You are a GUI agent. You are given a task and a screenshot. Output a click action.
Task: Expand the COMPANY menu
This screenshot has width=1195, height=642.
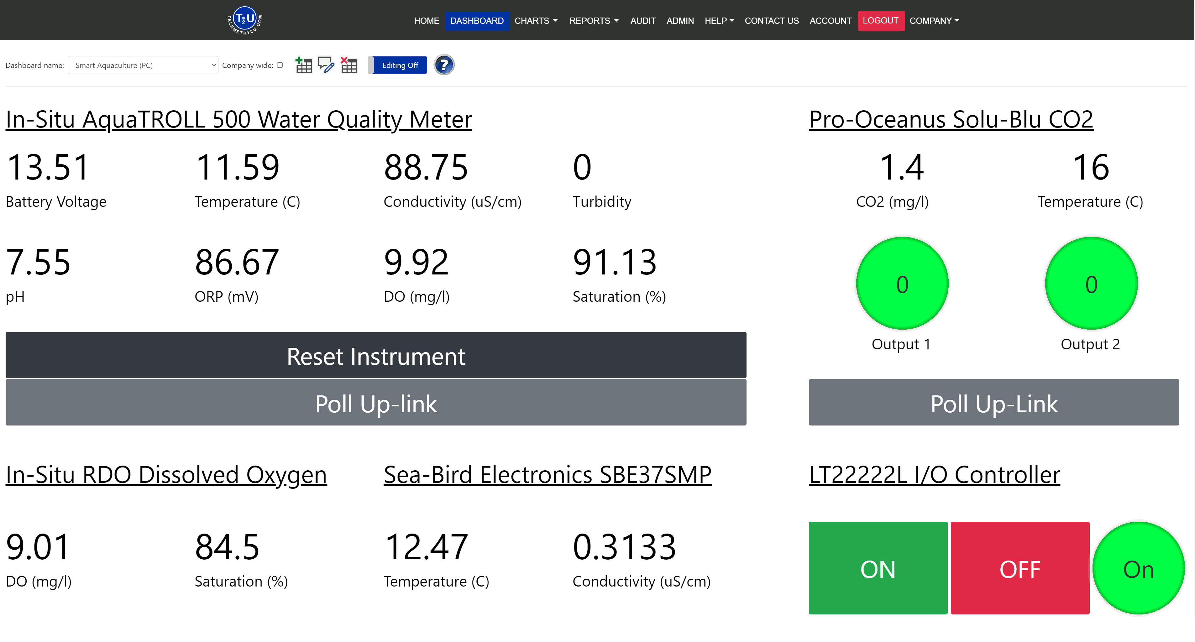click(934, 21)
